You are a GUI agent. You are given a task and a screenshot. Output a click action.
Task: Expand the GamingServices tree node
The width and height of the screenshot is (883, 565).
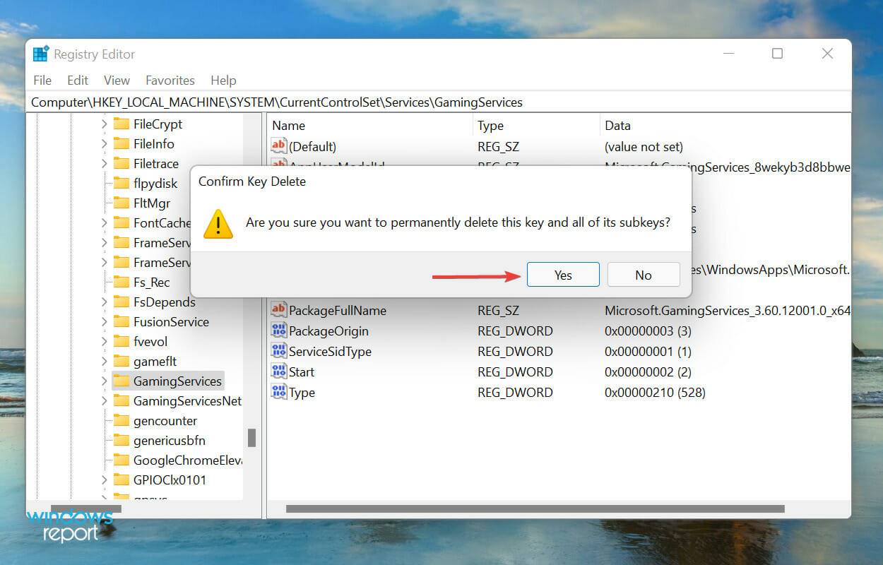tap(104, 381)
